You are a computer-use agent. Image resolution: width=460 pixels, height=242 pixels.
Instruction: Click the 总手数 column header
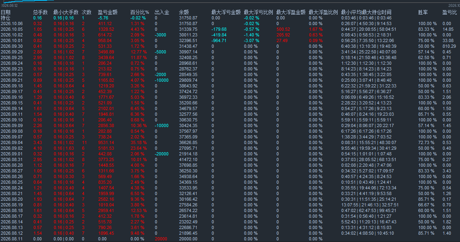pyautogui.click(x=40, y=12)
